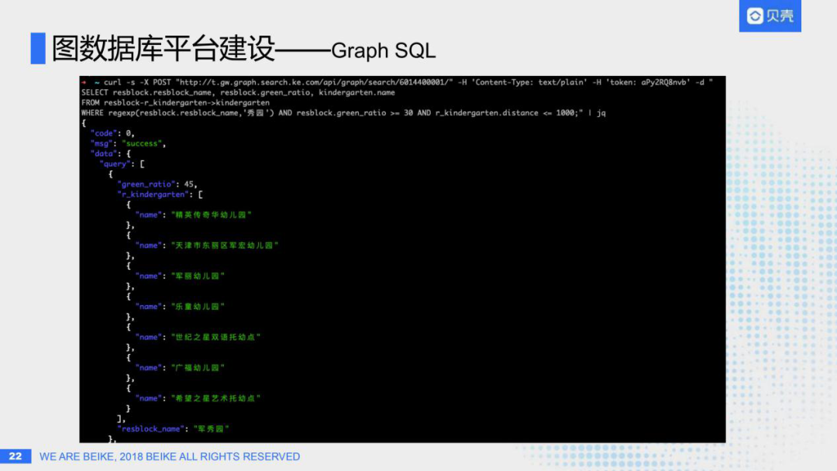
Task: Click the 'token: aPy2RQ8nvb' header text
Action: coord(647,82)
